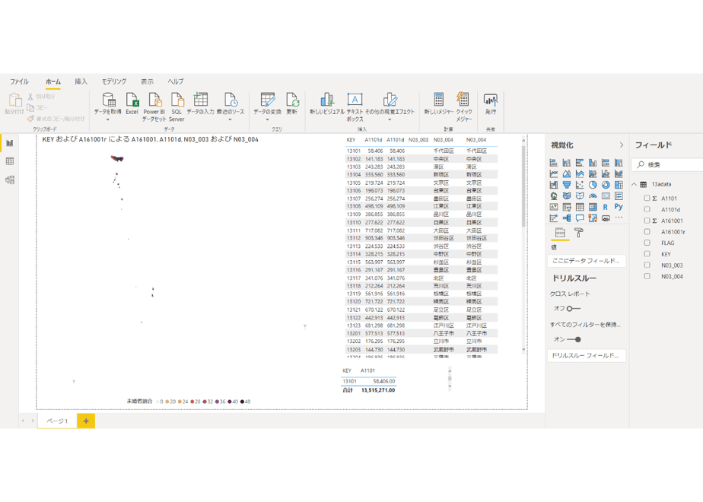Switch to Report view in left sidebar
This screenshot has height=502, width=703.
pyautogui.click(x=10, y=143)
